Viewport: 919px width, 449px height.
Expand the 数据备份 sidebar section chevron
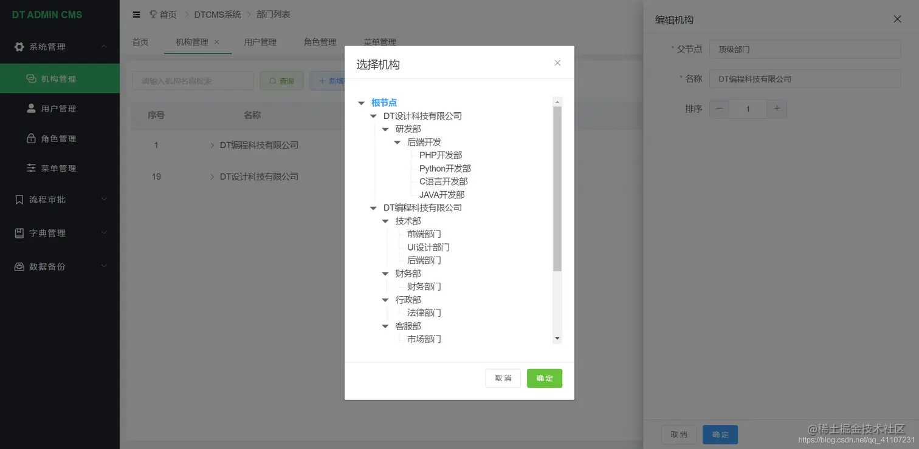tap(104, 266)
